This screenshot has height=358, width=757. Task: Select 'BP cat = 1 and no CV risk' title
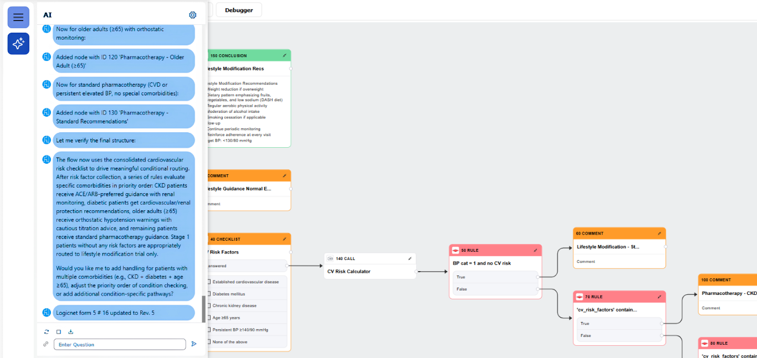(482, 263)
